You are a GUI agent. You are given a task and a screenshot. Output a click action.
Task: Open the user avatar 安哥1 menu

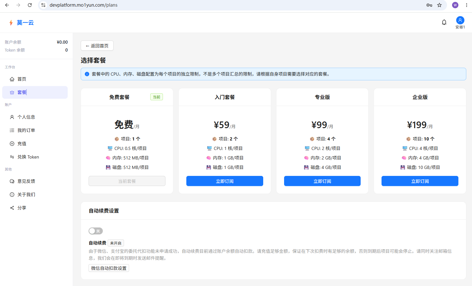[x=460, y=22]
